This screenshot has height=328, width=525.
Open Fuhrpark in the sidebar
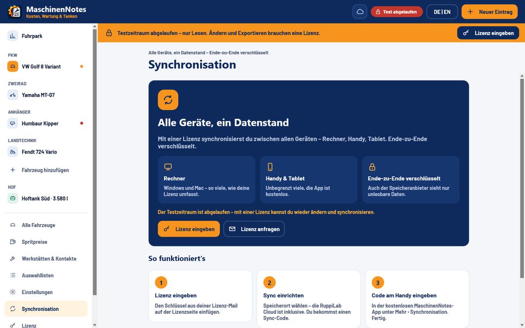46,36
